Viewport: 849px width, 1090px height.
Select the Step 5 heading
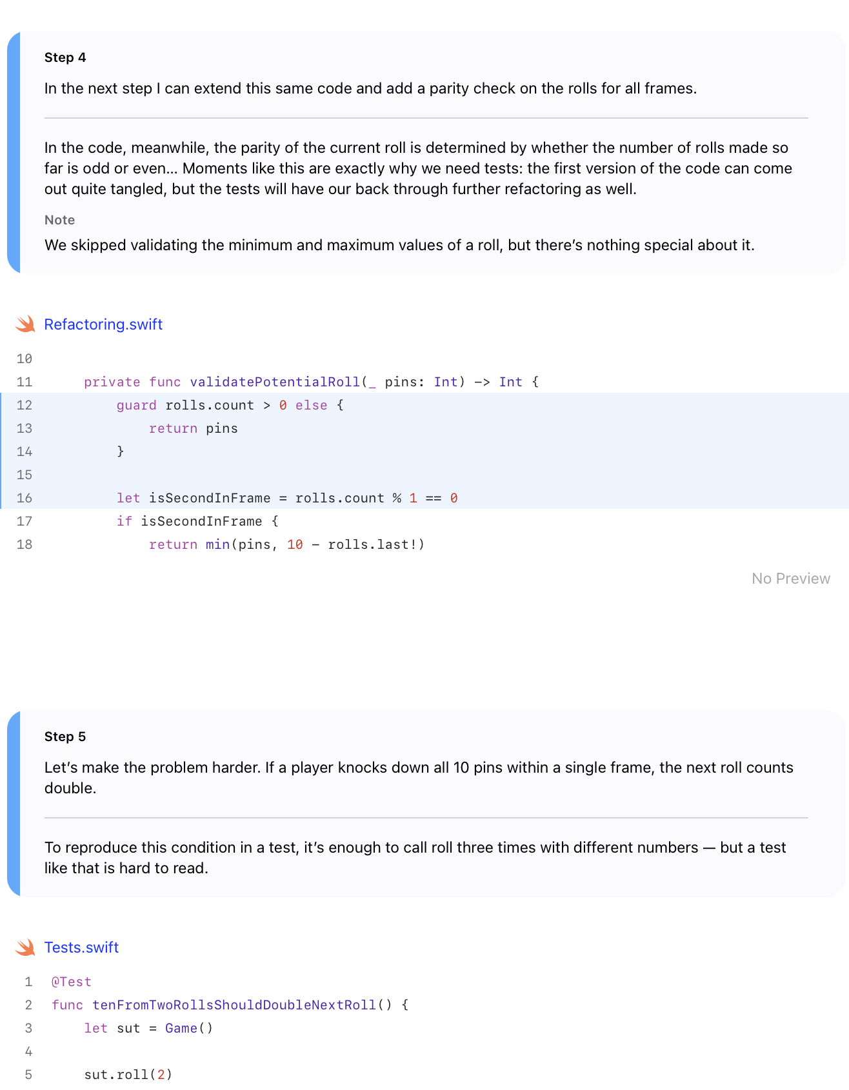(x=65, y=737)
